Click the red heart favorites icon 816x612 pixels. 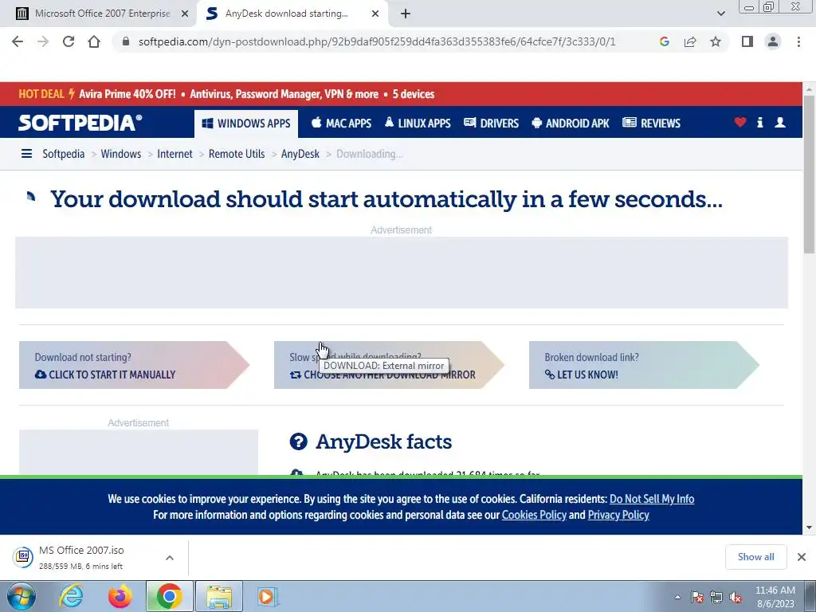click(740, 122)
